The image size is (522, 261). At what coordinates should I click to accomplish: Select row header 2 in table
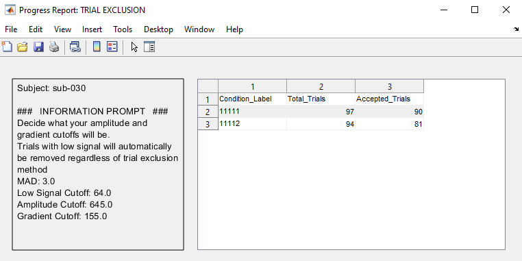(208, 112)
